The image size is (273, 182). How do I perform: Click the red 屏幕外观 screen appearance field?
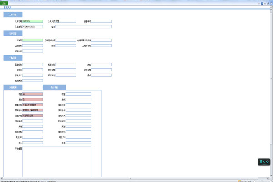click(x=33, y=105)
